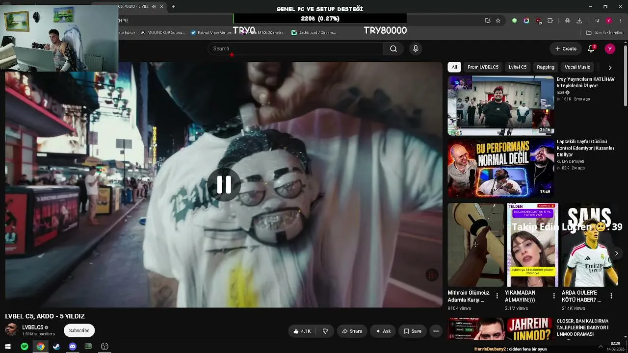Open more actions menu beside Save
Image resolution: width=628 pixels, height=353 pixels.
pos(436,331)
